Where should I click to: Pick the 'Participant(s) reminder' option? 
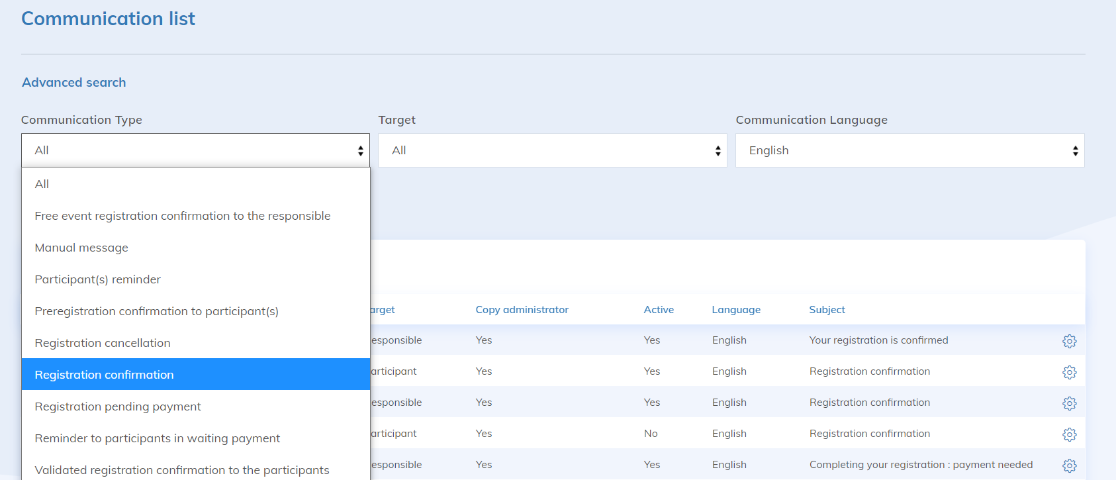click(x=195, y=279)
